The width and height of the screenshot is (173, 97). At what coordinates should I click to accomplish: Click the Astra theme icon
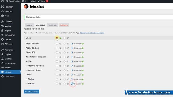pos(2,16)
